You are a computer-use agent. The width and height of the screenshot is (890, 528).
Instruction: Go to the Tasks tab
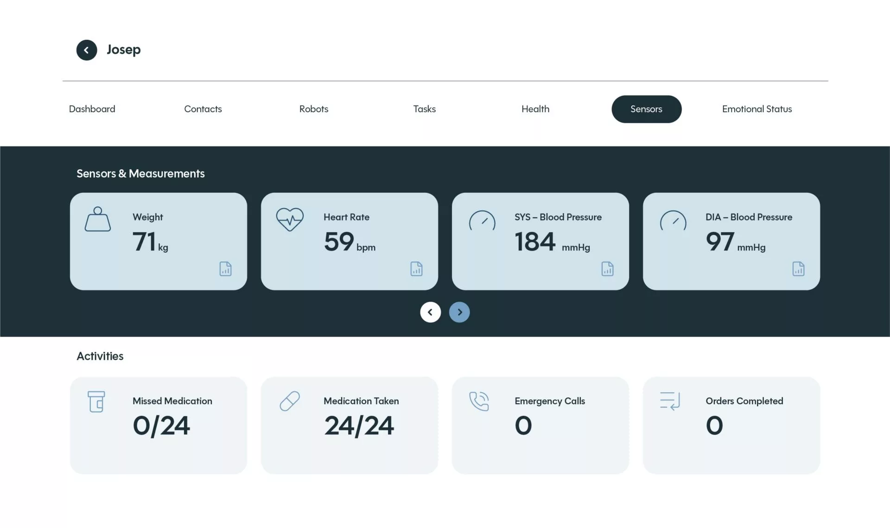(x=425, y=109)
